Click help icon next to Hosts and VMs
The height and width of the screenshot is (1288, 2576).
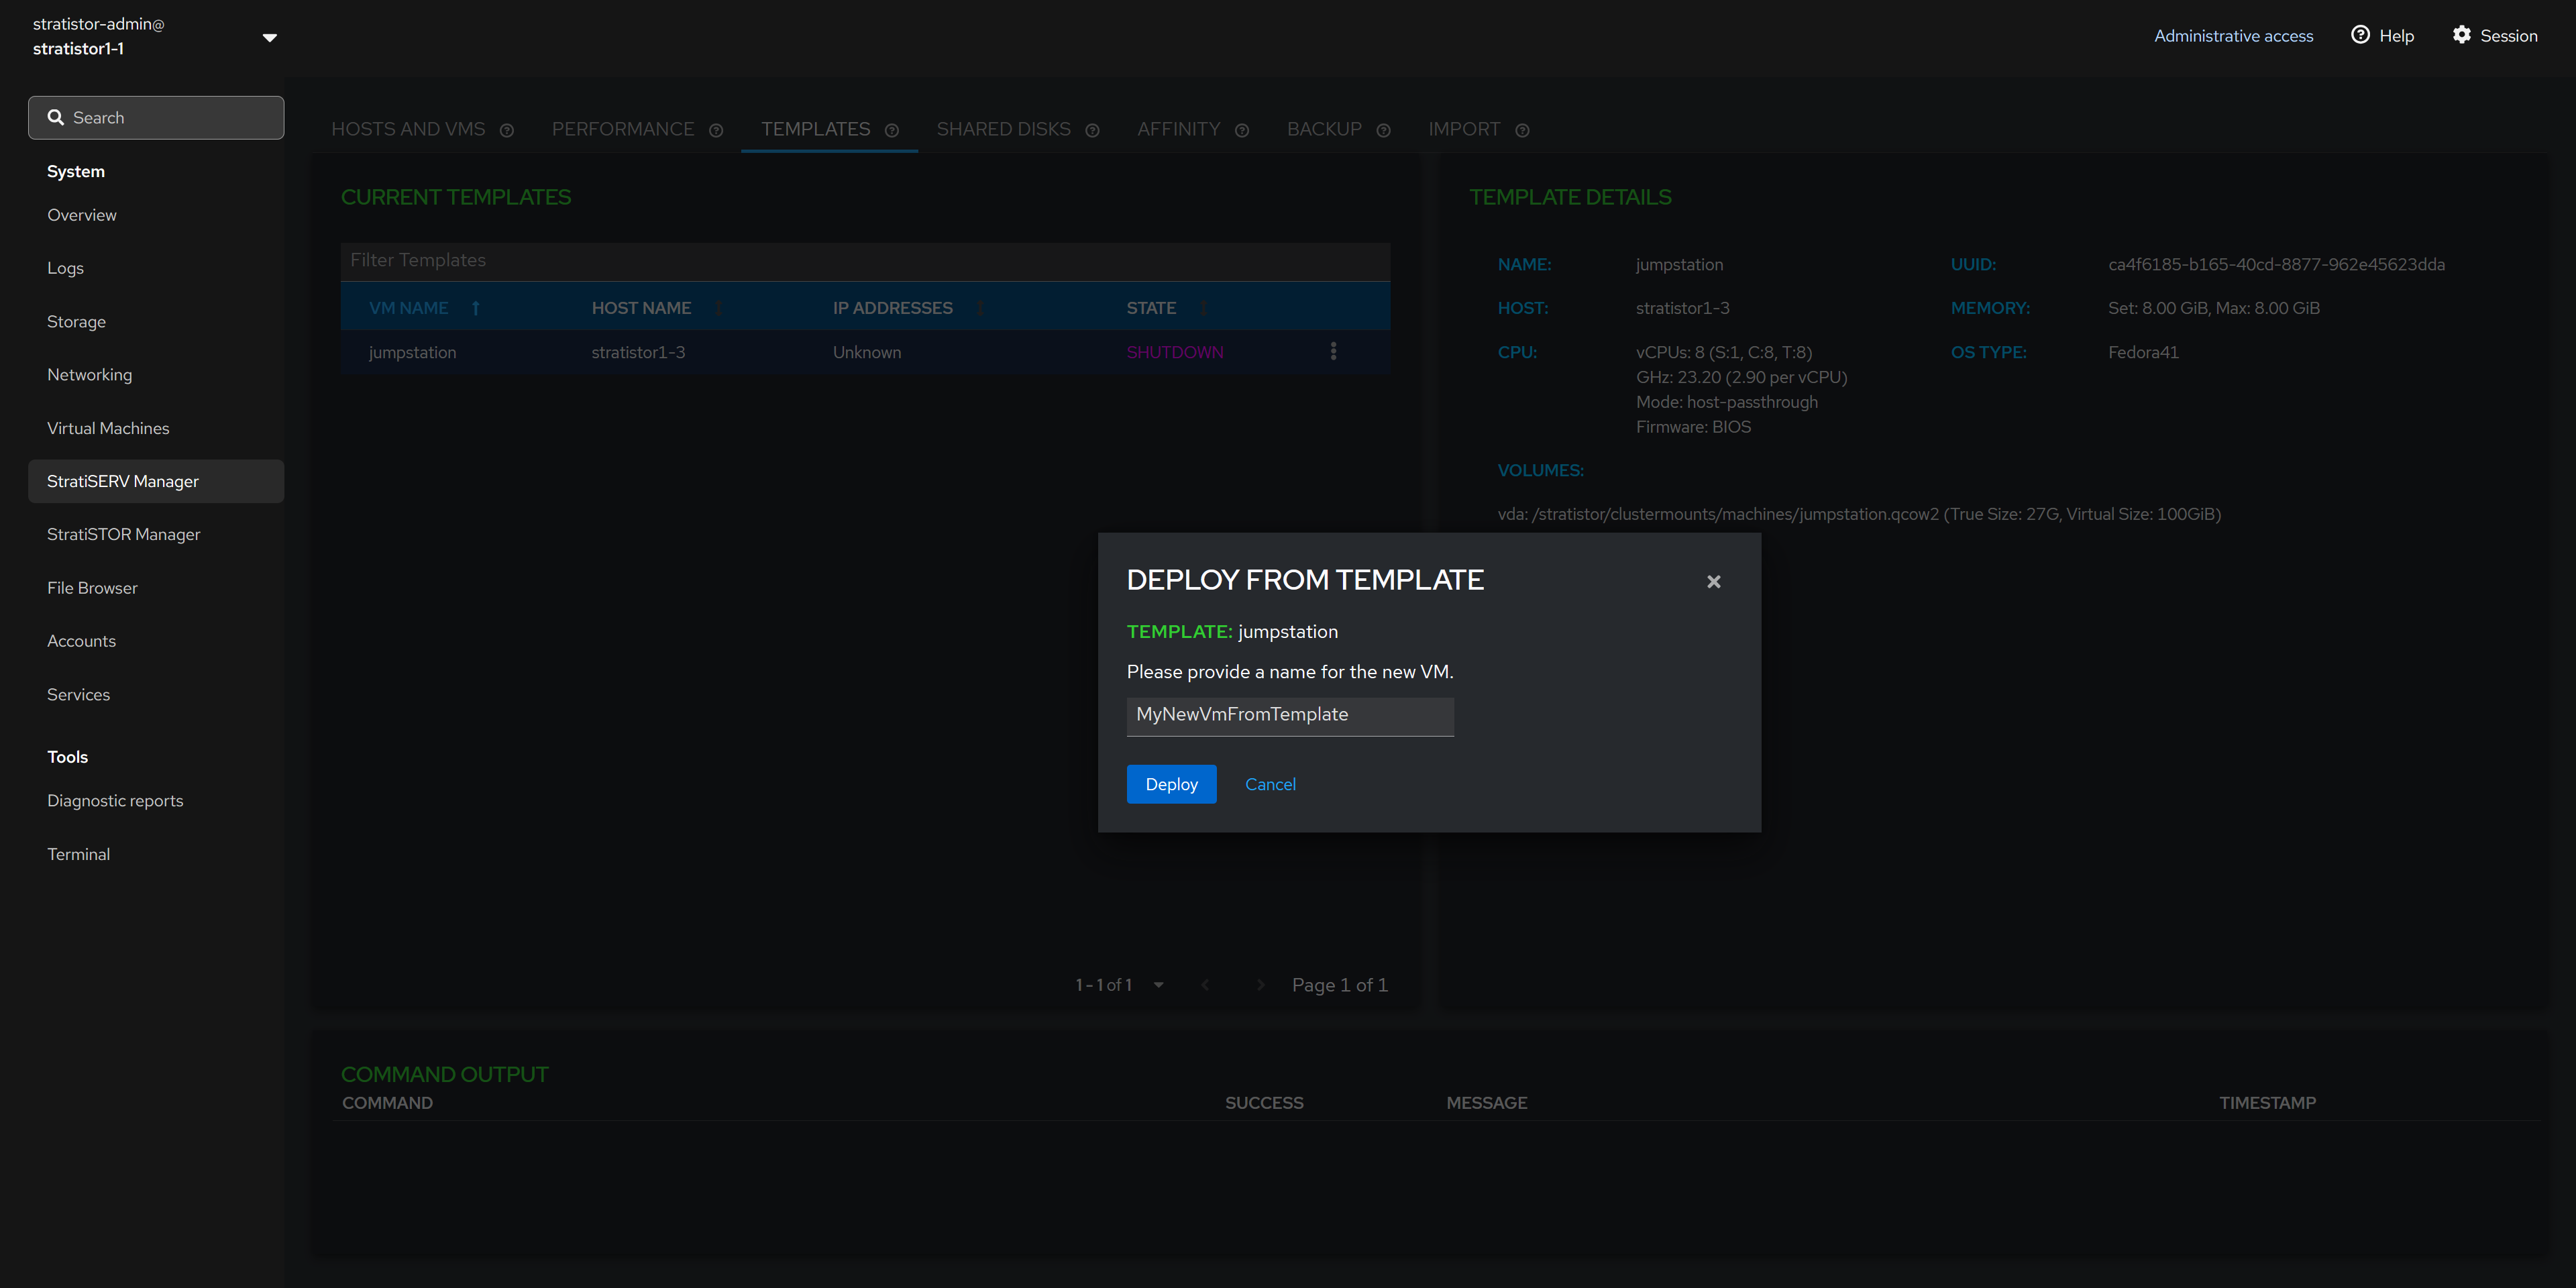click(x=507, y=130)
